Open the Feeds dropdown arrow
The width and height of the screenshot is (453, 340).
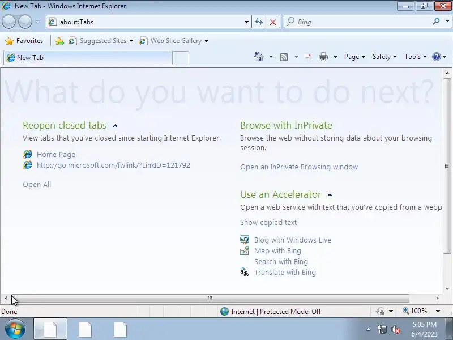(x=296, y=57)
